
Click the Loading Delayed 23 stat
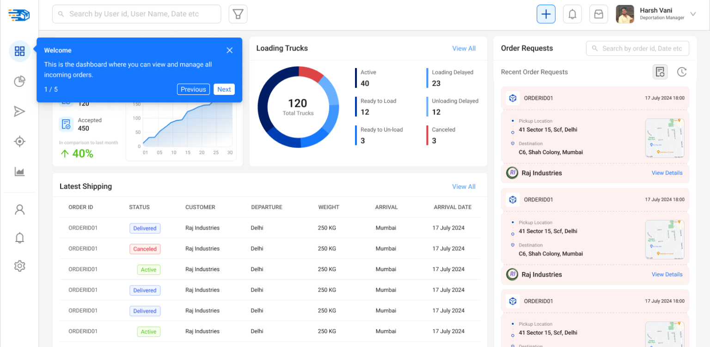451,78
